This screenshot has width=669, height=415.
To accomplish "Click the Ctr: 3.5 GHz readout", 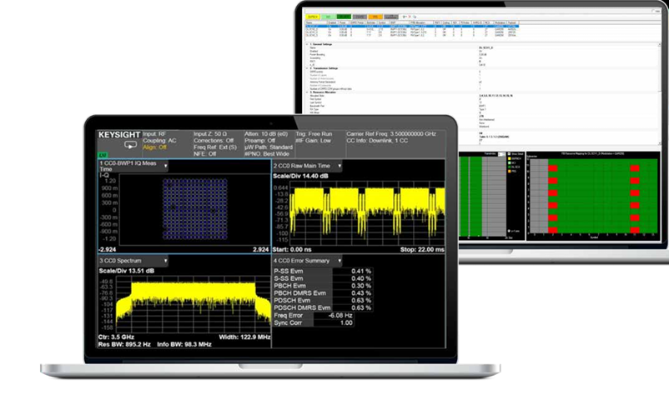I will [116, 337].
